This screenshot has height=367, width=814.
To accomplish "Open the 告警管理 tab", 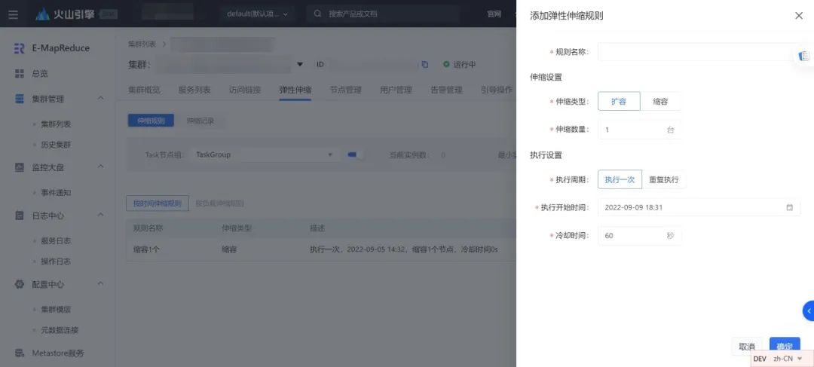I will pyautogui.click(x=446, y=89).
